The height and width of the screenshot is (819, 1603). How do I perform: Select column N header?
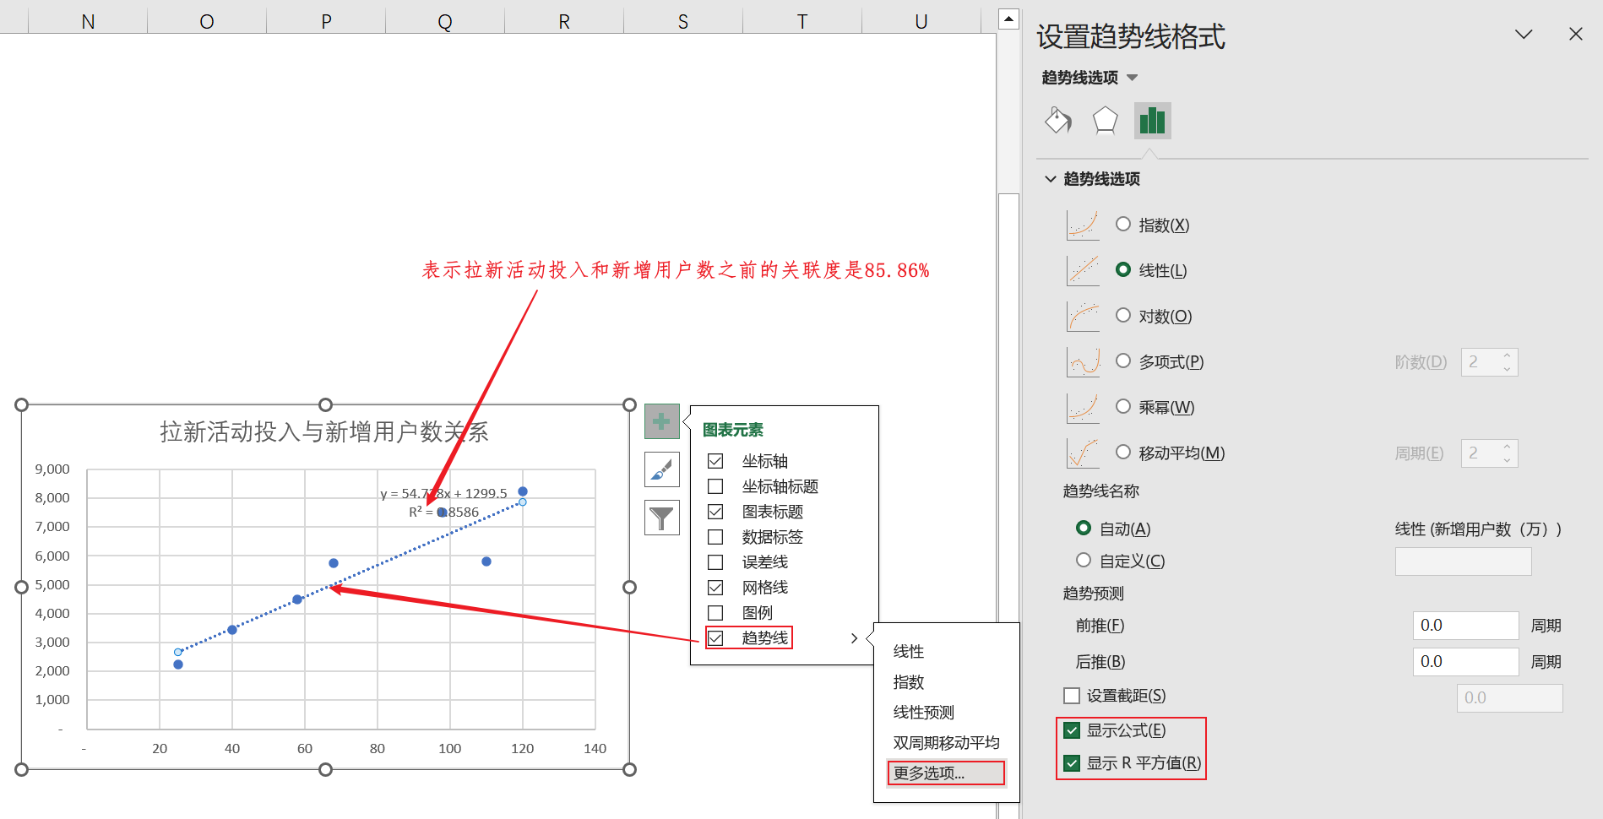click(x=88, y=21)
